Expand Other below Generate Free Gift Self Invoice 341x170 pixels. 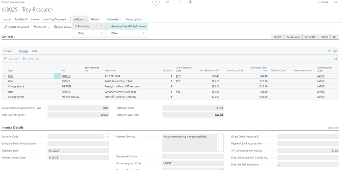[x=127, y=33]
